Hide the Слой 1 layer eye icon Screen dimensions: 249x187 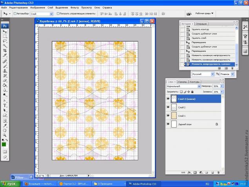(168, 116)
